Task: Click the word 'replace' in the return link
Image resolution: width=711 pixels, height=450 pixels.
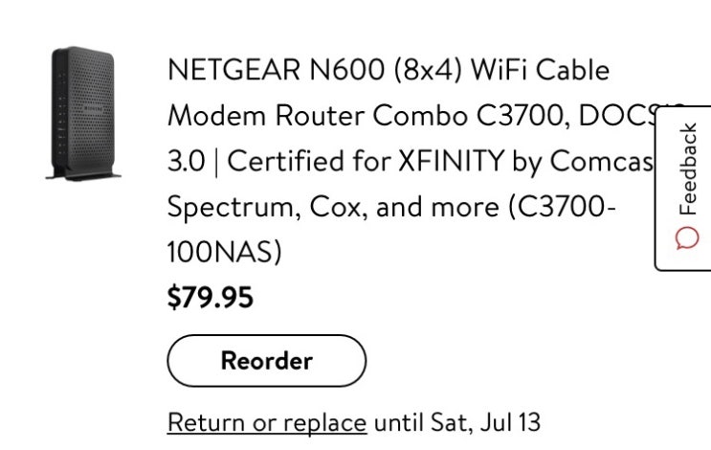Action: click(326, 422)
